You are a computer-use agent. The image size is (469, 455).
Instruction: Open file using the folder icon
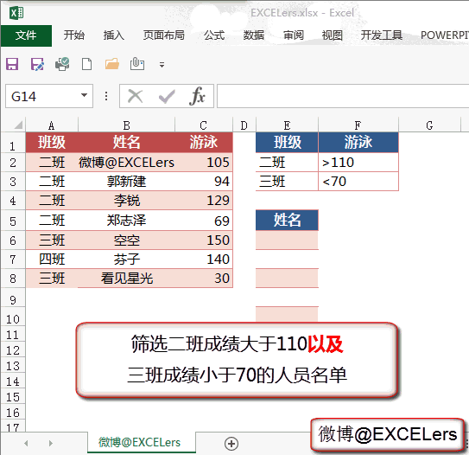click(x=112, y=64)
